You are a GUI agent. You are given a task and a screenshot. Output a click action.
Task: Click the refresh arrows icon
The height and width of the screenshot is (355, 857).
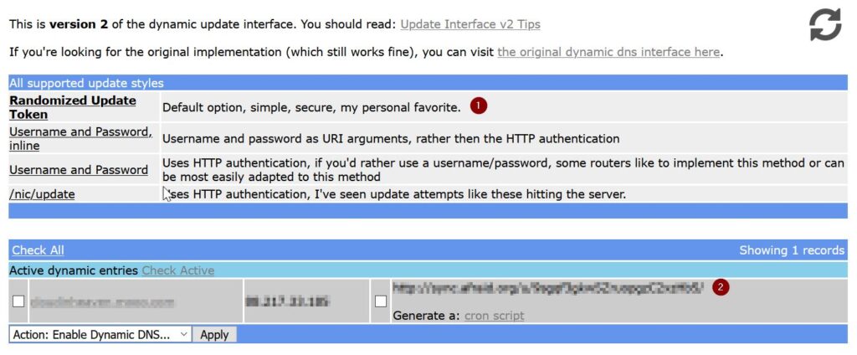pyautogui.click(x=825, y=24)
